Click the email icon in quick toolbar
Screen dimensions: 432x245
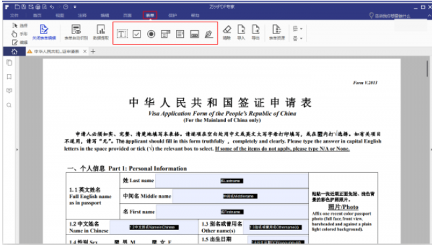(x=31, y=7)
